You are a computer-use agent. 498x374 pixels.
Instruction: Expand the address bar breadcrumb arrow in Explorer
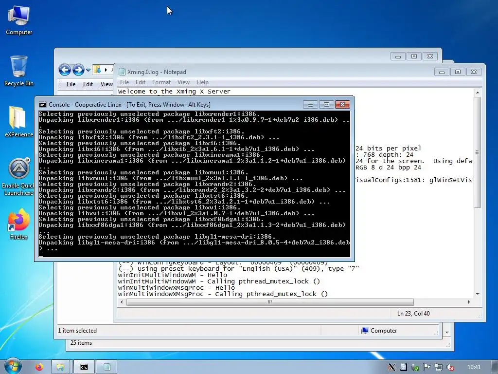[x=106, y=70]
